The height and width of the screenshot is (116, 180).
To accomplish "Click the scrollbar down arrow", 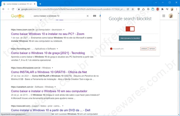I will (x=179, y=114).
